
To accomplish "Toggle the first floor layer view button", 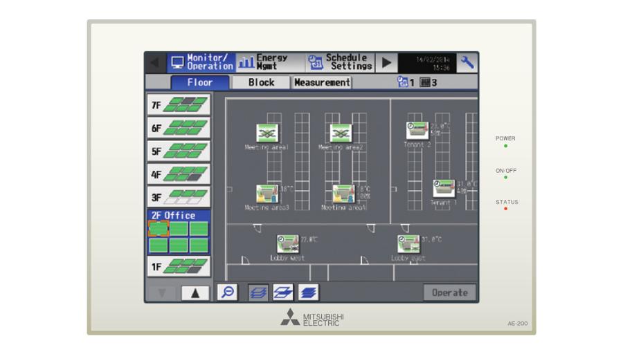I will [258, 292].
